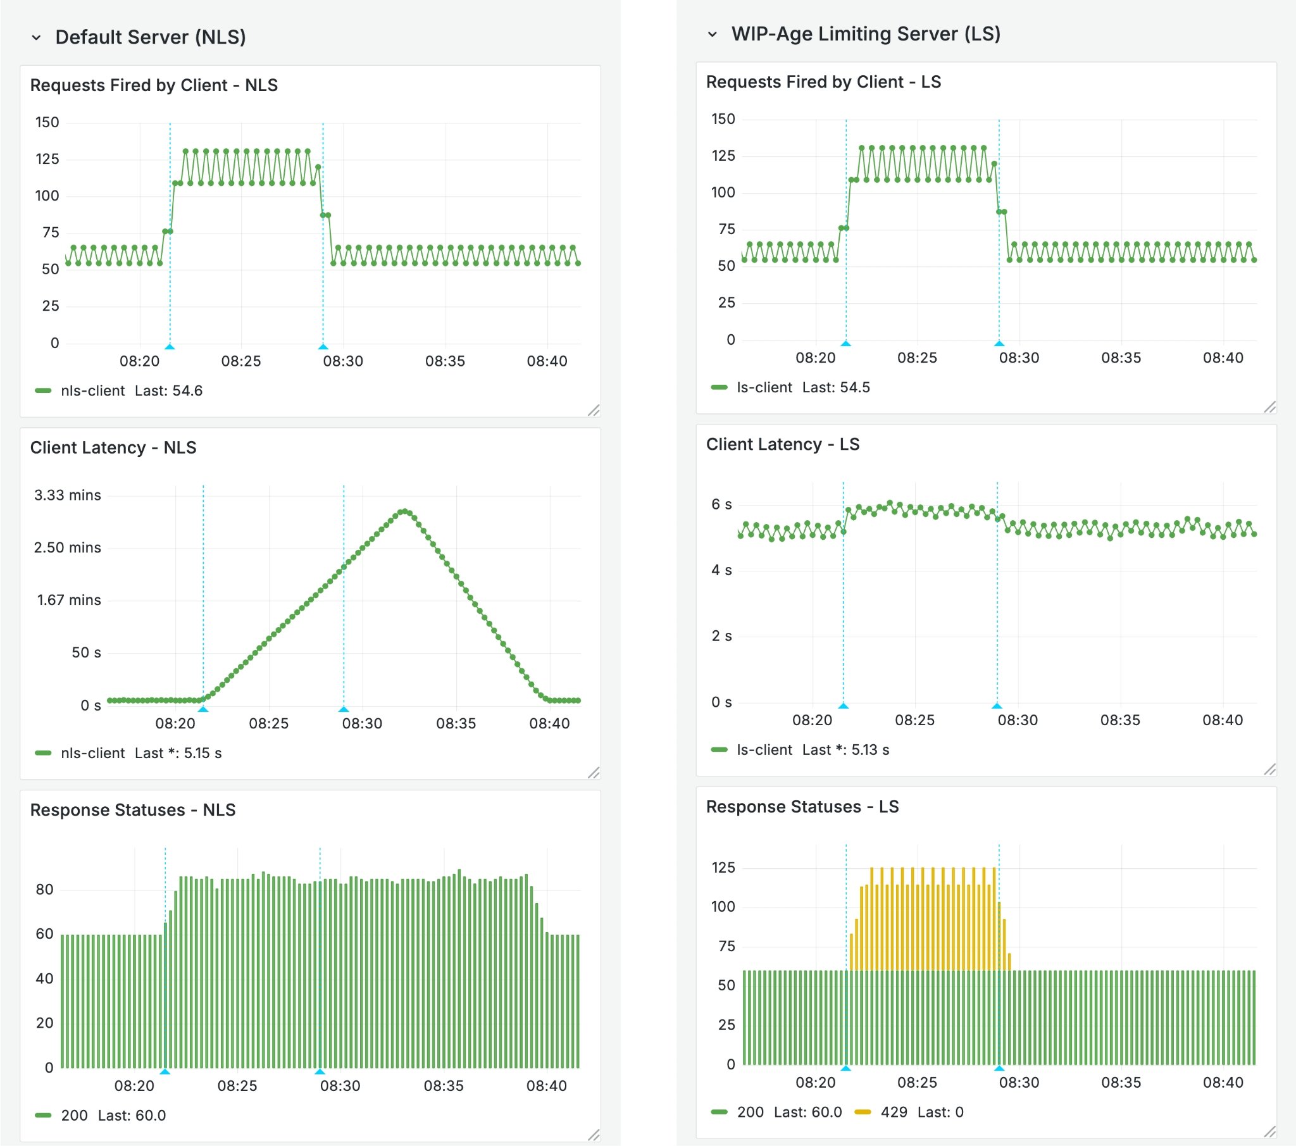Open the Client Latency - NLS panel title menu
The width and height of the screenshot is (1296, 1146).
[x=113, y=447]
